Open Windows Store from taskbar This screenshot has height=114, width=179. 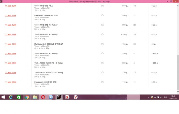pos(19,97)
